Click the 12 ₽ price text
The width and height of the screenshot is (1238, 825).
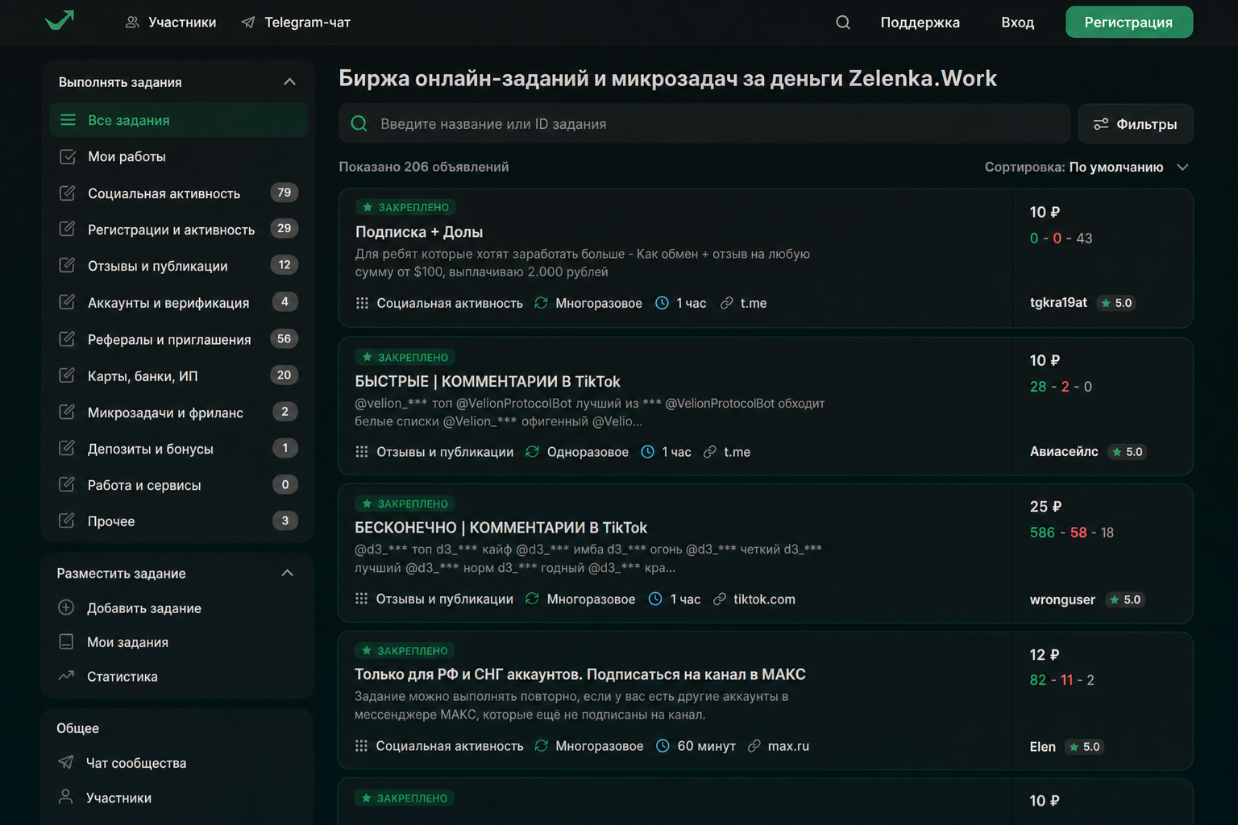coord(1045,655)
